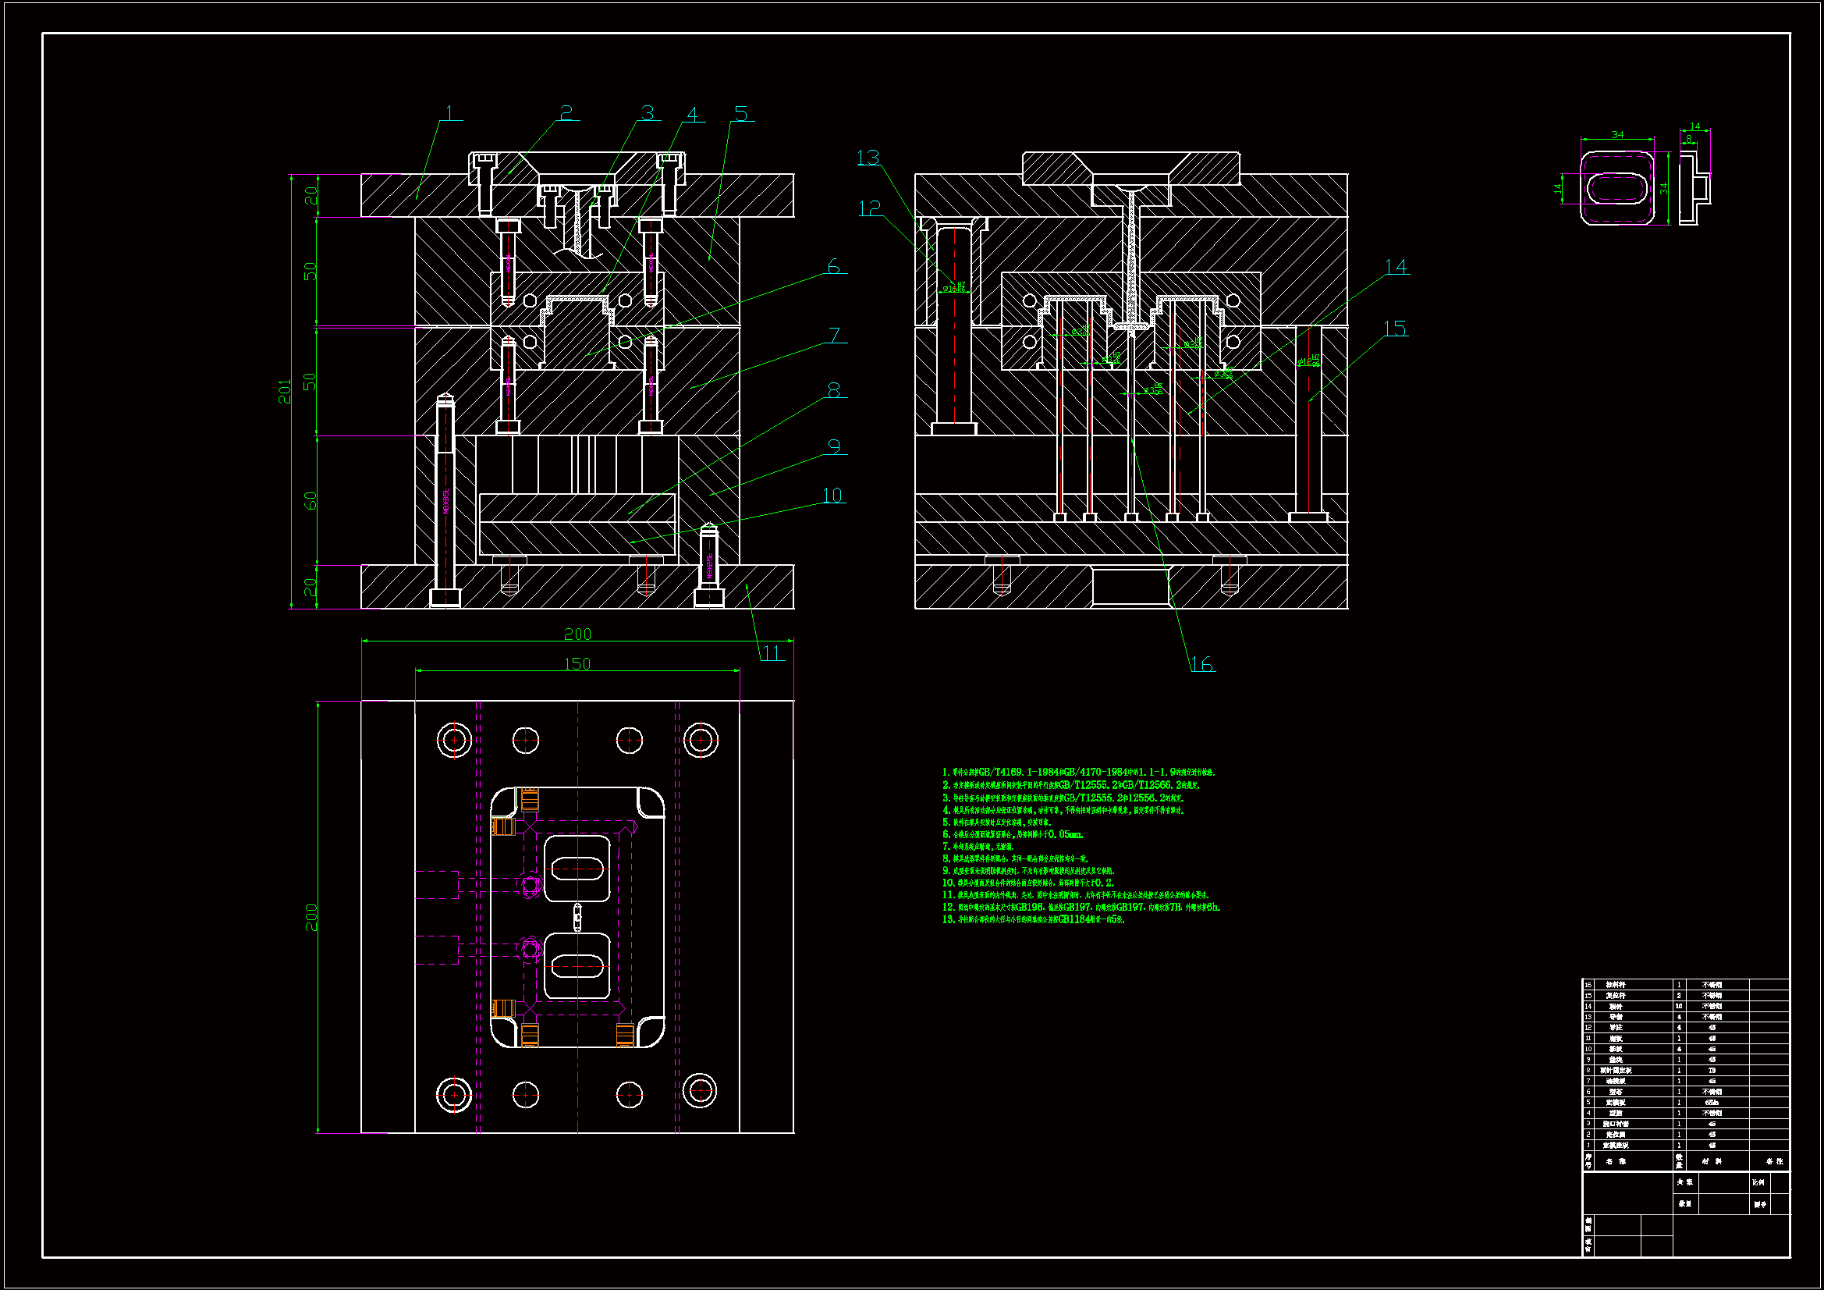Click the vertical 60 dimension text
Image resolution: width=1824 pixels, height=1290 pixels.
tap(311, 501)
